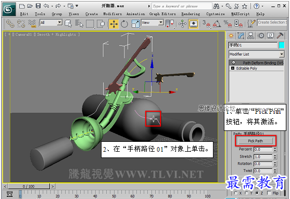Click the Pick Path button
290x199 pixels.
tap(256, 141)
